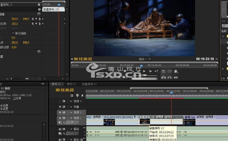Viewport: 228px width, 141px height.
Task: Click the sync lock icon on 视频 4
Action: click(x=64, y=101)
